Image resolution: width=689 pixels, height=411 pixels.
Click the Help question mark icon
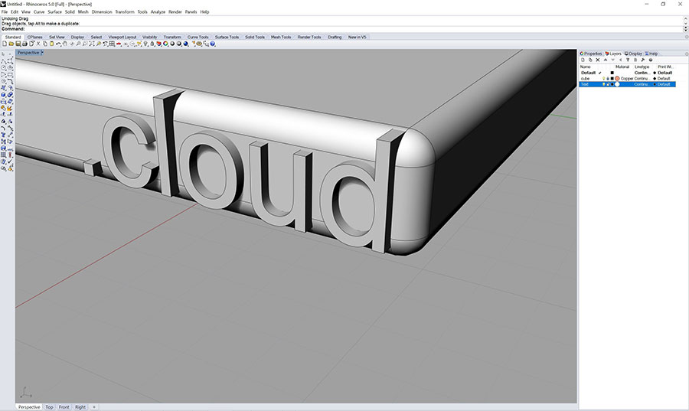[213, 44]
